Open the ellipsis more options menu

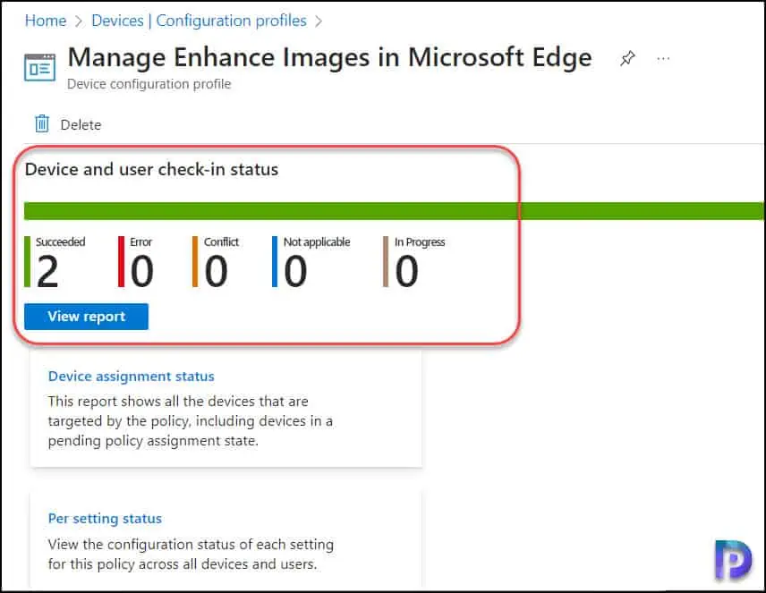[663, 59]
